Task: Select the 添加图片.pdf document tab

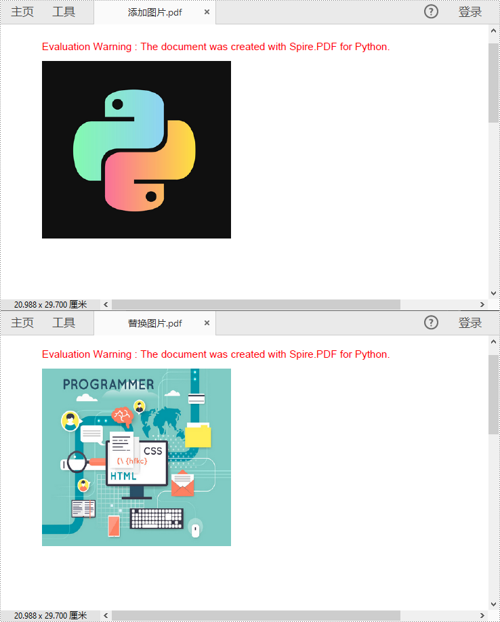Action: point(154,12)
